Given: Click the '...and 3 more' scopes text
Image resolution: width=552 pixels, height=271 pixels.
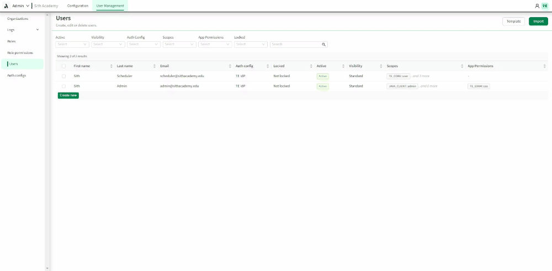Looking at the screenshot, I should point(420,76).
